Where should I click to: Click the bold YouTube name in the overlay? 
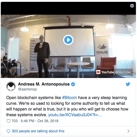tap(108, 72)
